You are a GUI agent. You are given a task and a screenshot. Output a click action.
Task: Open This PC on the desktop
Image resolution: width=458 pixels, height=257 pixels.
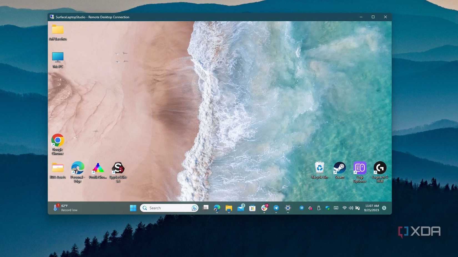coord(57,57)
